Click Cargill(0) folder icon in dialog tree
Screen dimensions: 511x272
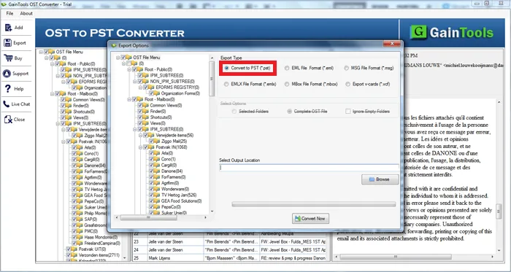(x=157, y=166)
